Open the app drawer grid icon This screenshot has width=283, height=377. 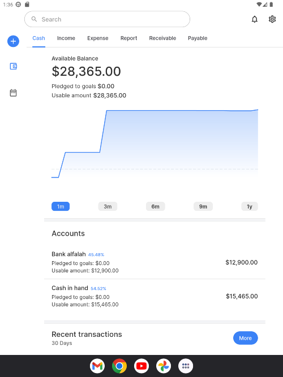click(x=186, y=366)
